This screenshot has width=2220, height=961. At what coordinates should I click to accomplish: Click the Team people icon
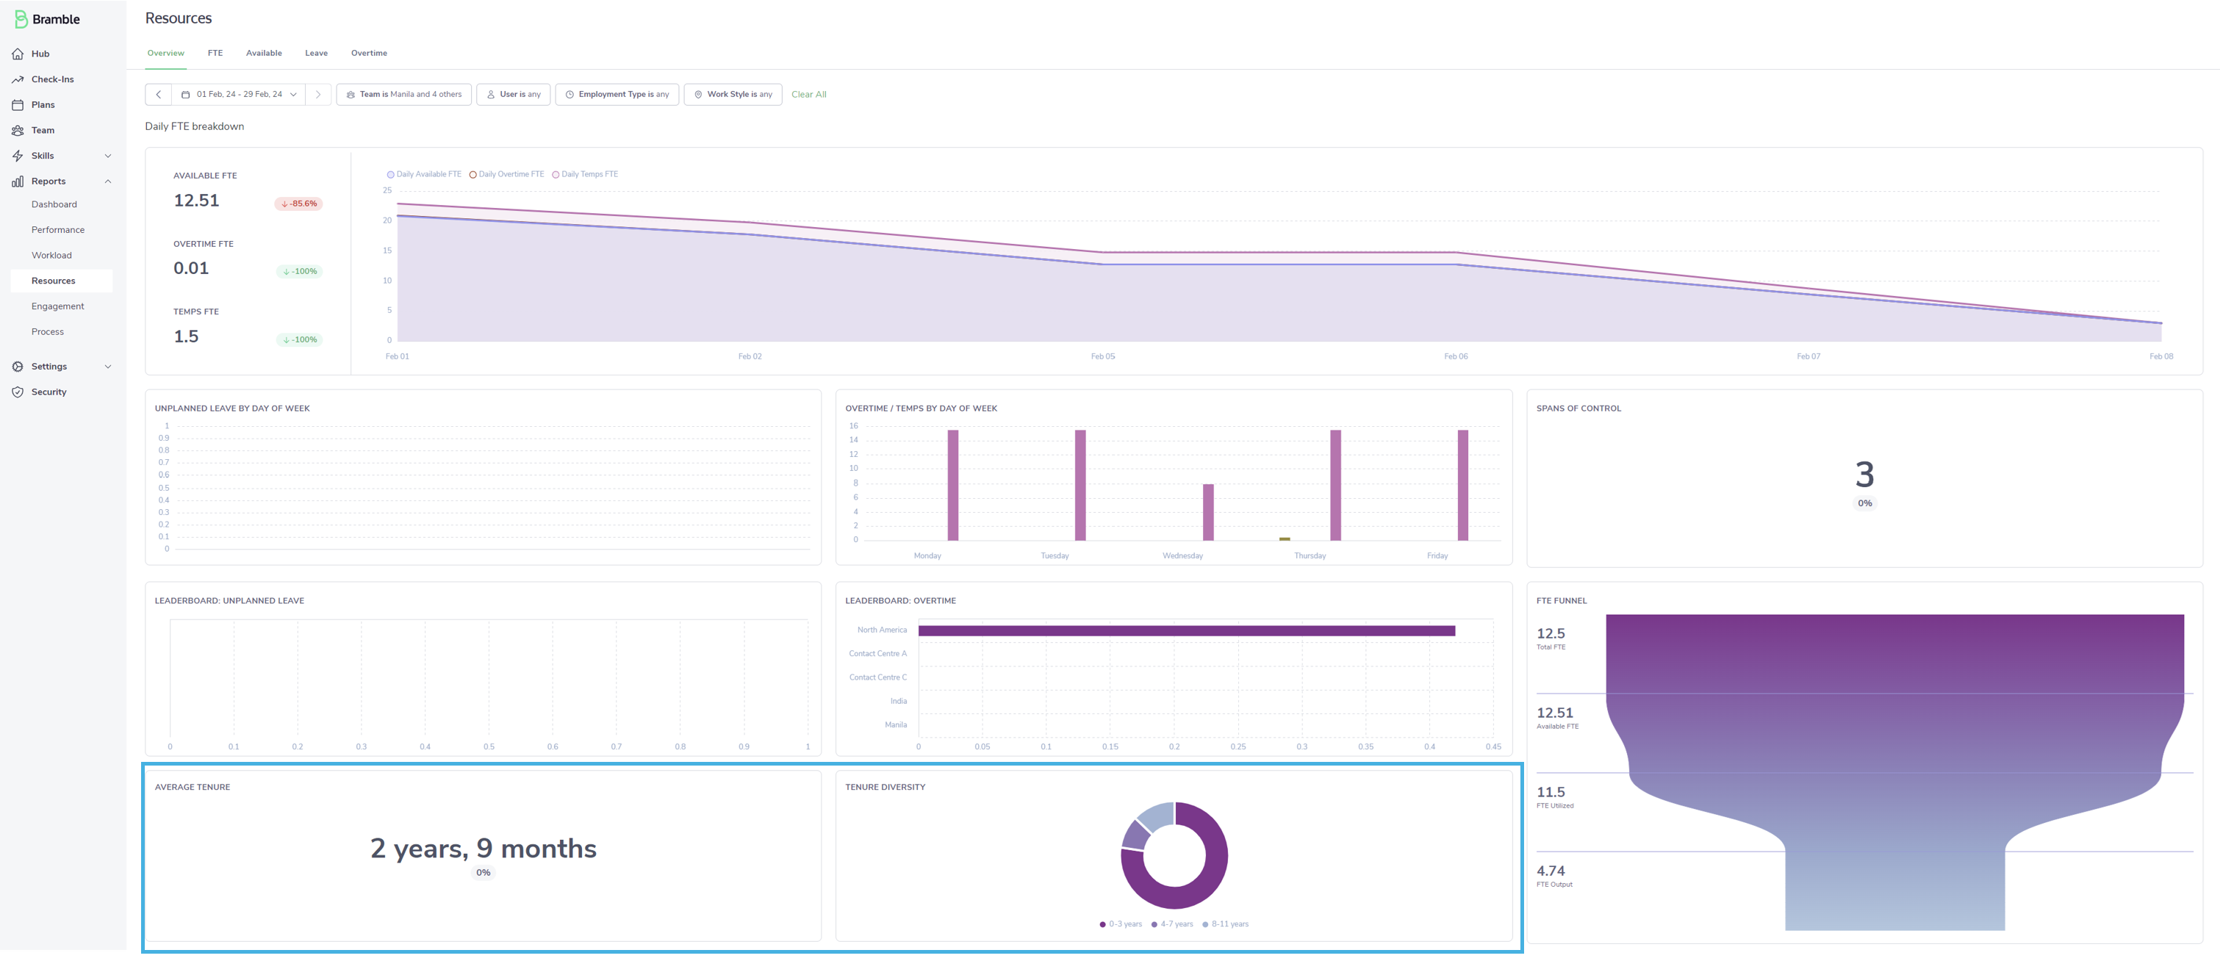pyautogui.click(x=18, y=130)
